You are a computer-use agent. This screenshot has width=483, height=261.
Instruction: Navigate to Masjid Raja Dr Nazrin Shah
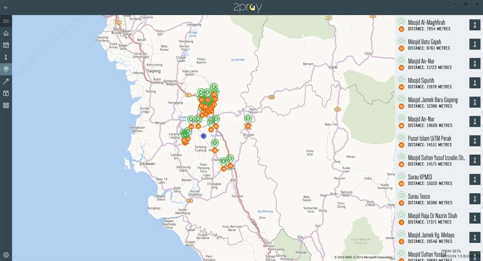point(475,218)
